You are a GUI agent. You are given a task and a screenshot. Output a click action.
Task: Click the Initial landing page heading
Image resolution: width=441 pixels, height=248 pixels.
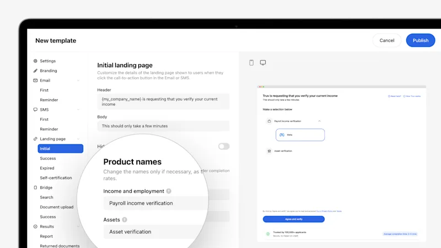coord(125,65)
